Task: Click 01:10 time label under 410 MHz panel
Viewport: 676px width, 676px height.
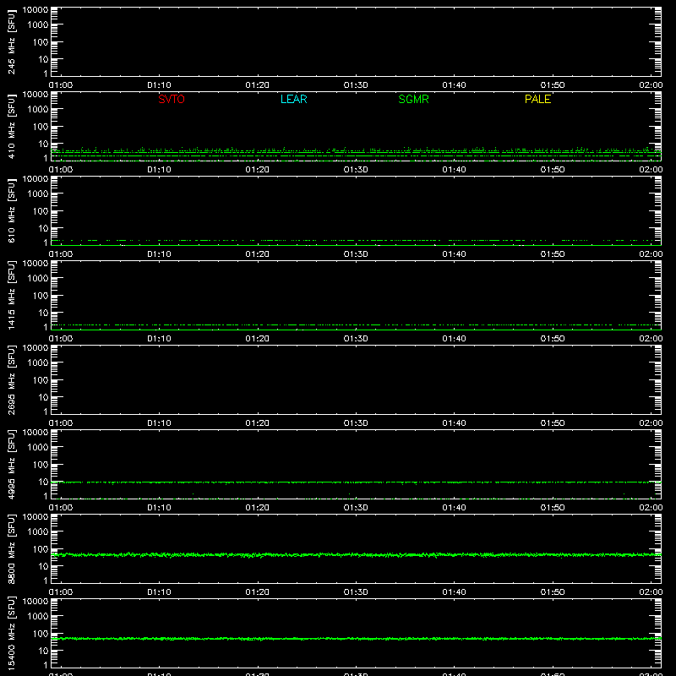Action: coord(159,170)
